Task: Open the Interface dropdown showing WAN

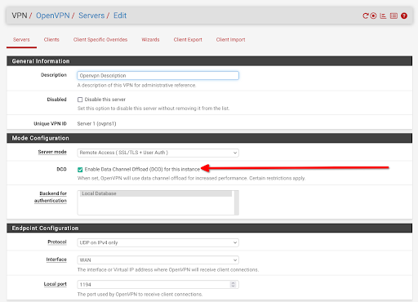Action: click(158, 260)
